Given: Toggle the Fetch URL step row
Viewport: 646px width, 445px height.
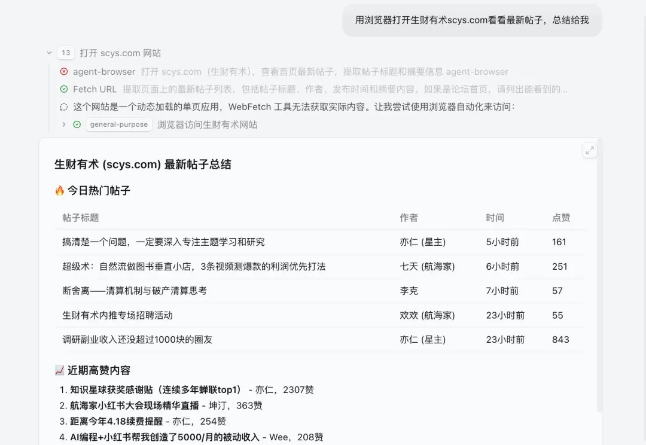Looking at the screenshot, I should [x=95, y=89].
